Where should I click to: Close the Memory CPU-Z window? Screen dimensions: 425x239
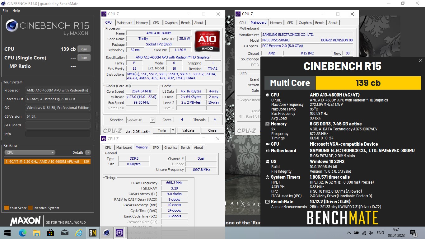coord(218,139)
